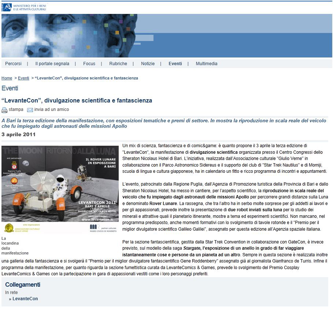
Task: Click the Eventi page heading
Action: (x=10, y=88)
